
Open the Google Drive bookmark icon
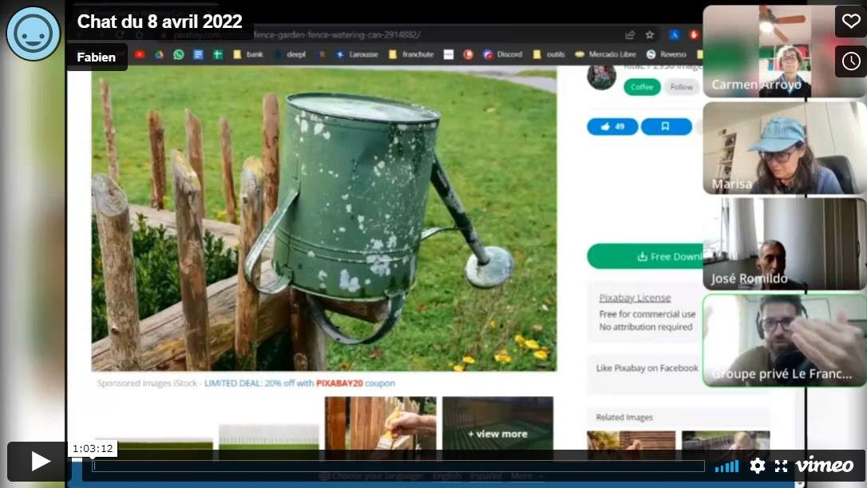159,54
